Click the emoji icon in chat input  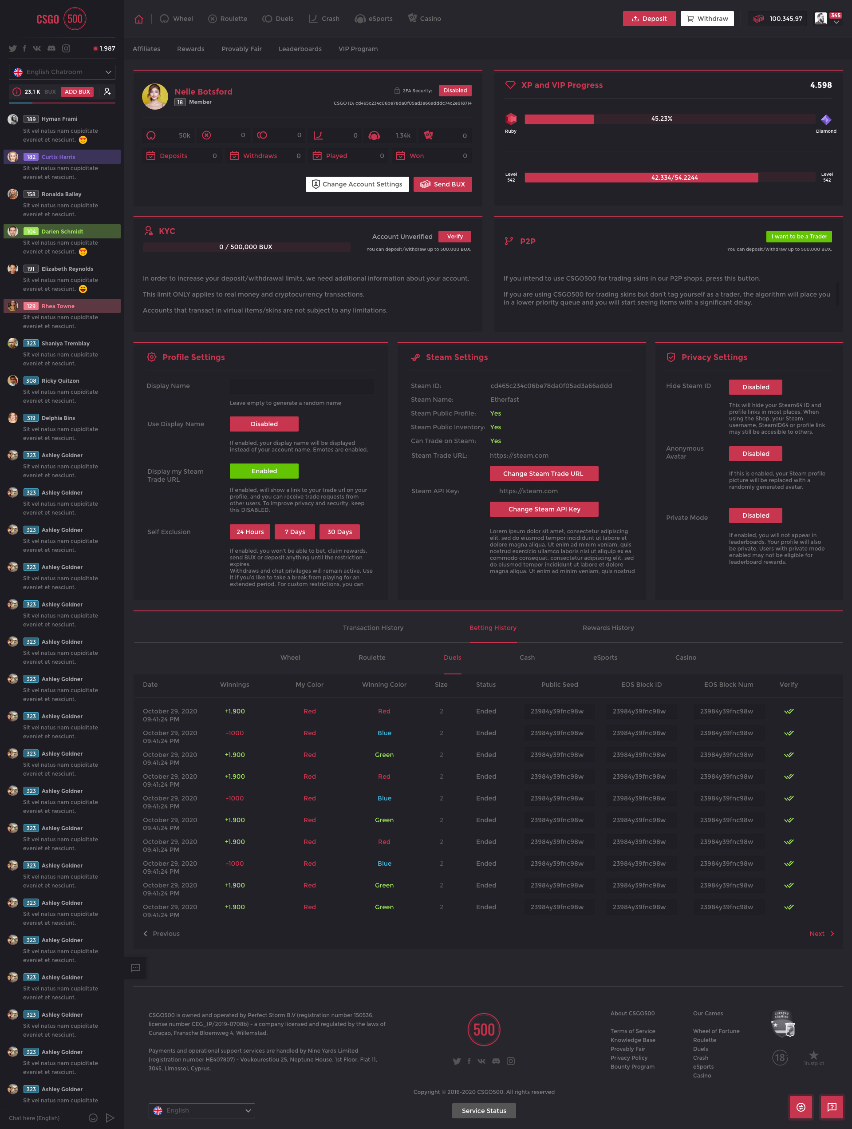pyautogui.click(x=93, y=1118)
